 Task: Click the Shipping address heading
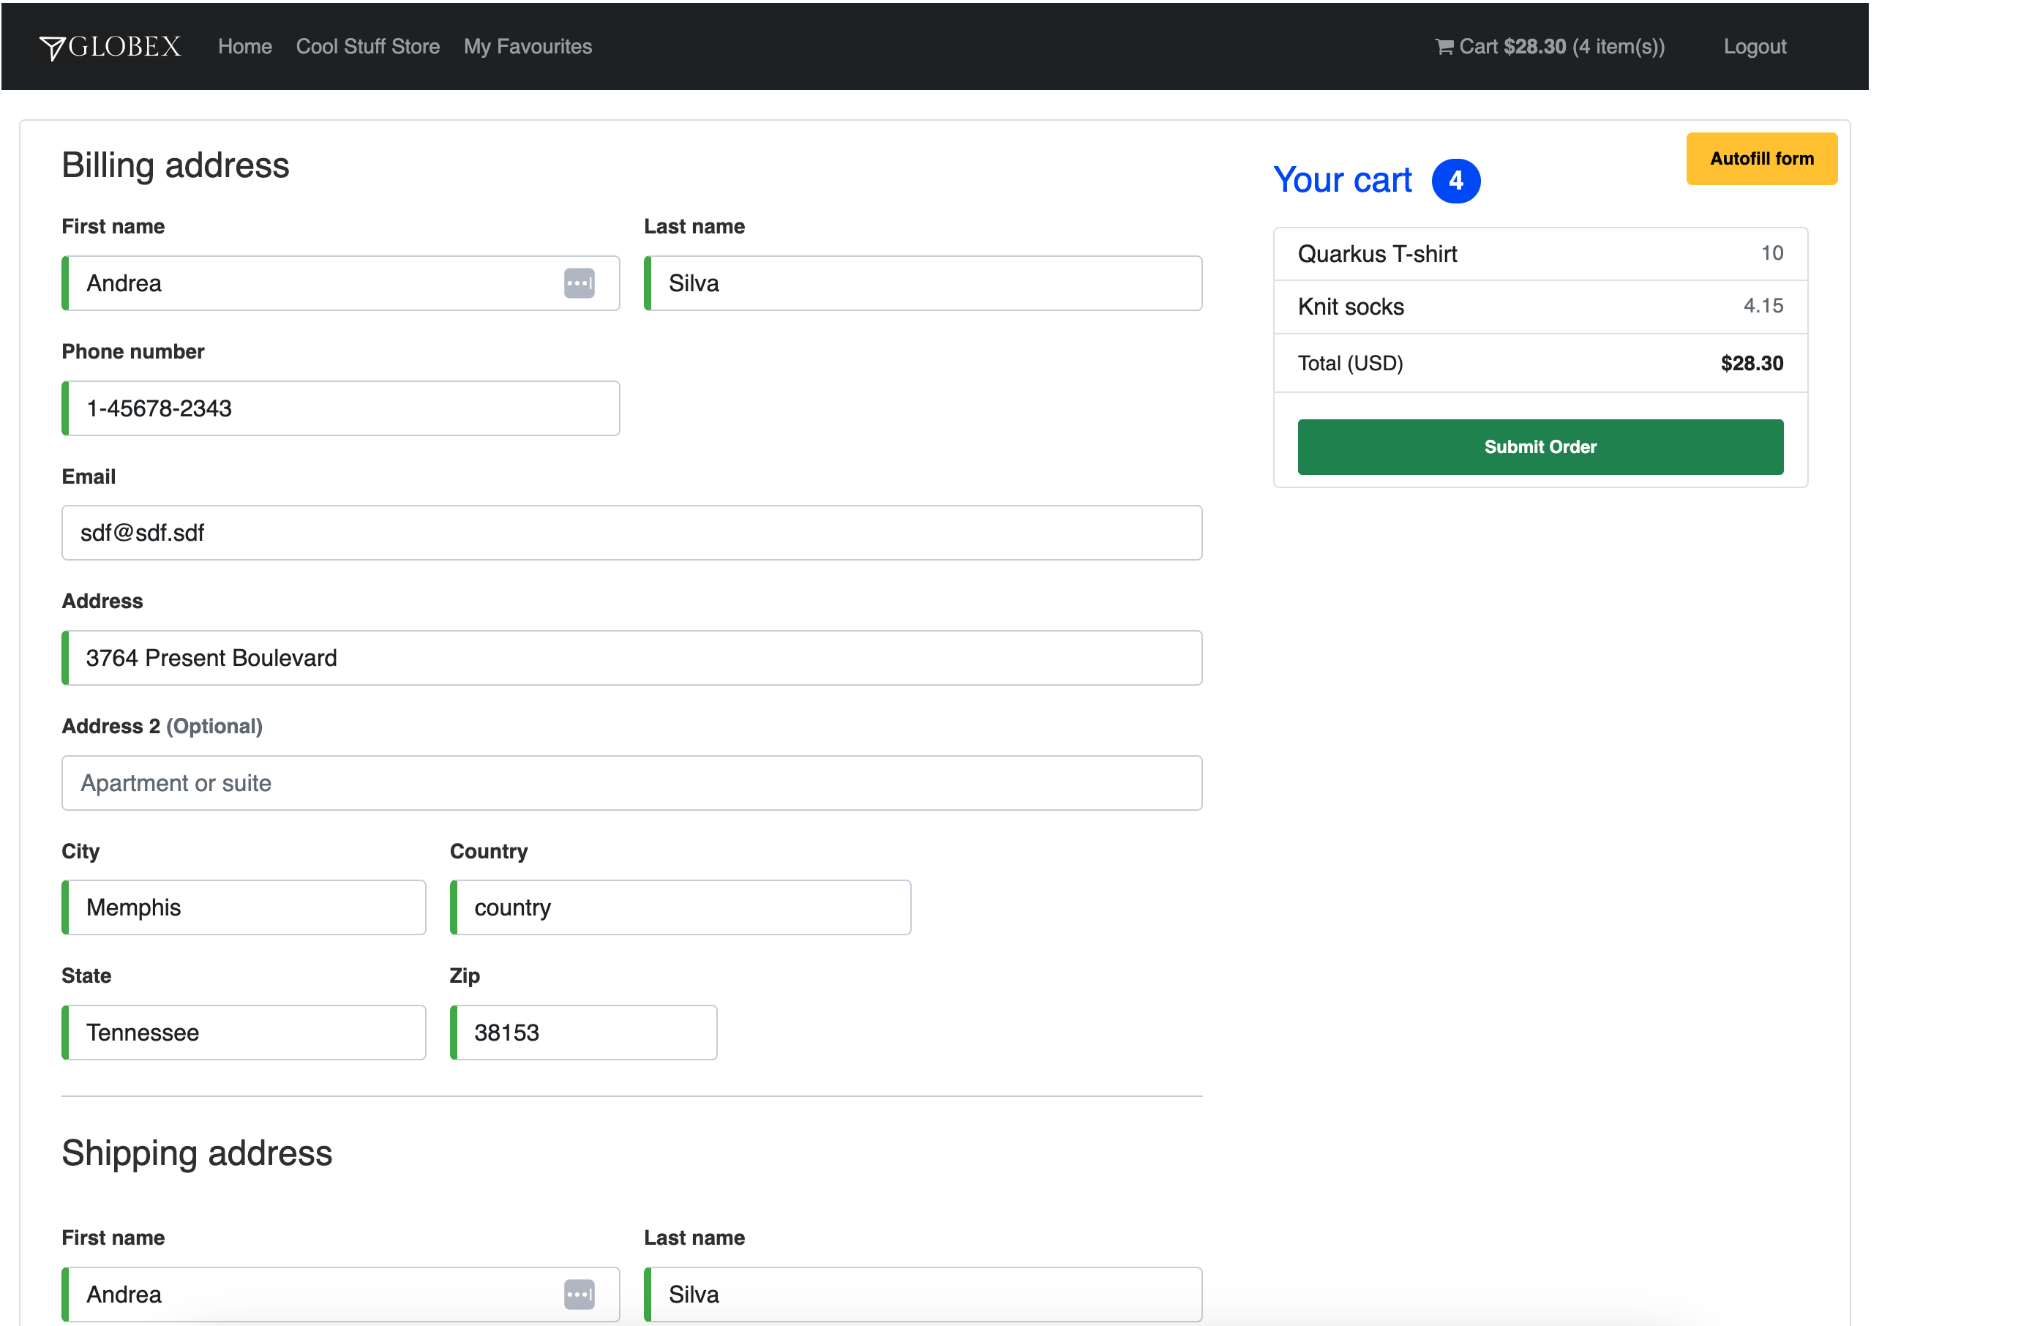[x=197, y=1154]
